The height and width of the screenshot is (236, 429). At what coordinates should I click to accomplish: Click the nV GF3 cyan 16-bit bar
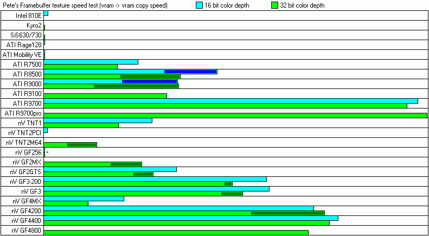[x=157, y=189]
